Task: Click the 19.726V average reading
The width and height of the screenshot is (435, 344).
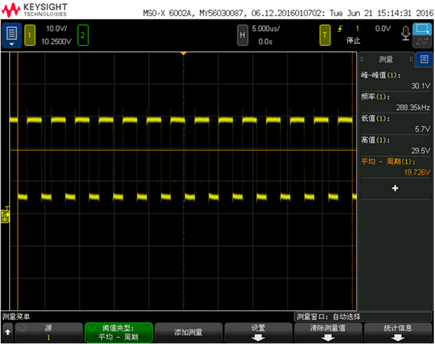Action: pos(417,172)
